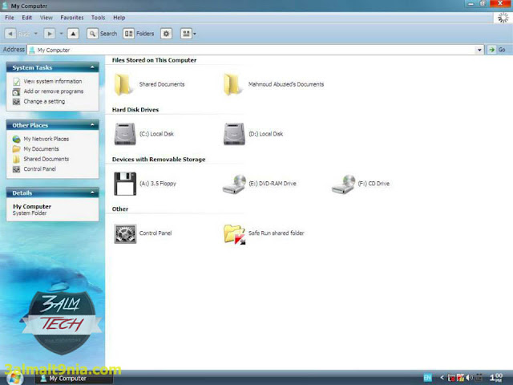The height and width of the screenshot is (385, 513).
Task: Collapse the Other Places panel
Action: click(93, 125)
